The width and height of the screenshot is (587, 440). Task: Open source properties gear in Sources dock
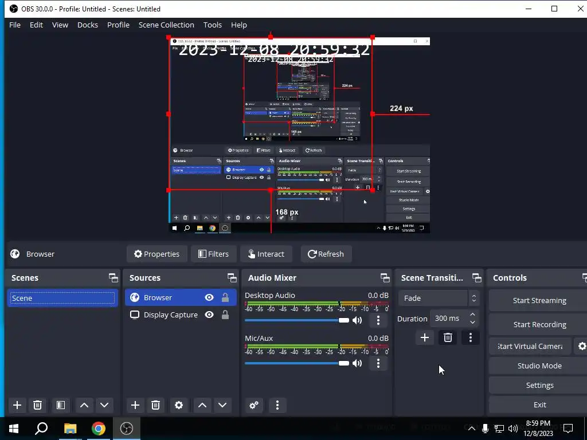pos(179,405)
